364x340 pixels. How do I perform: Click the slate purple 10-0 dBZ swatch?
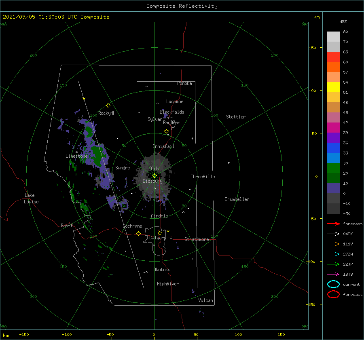coord(333,188)
